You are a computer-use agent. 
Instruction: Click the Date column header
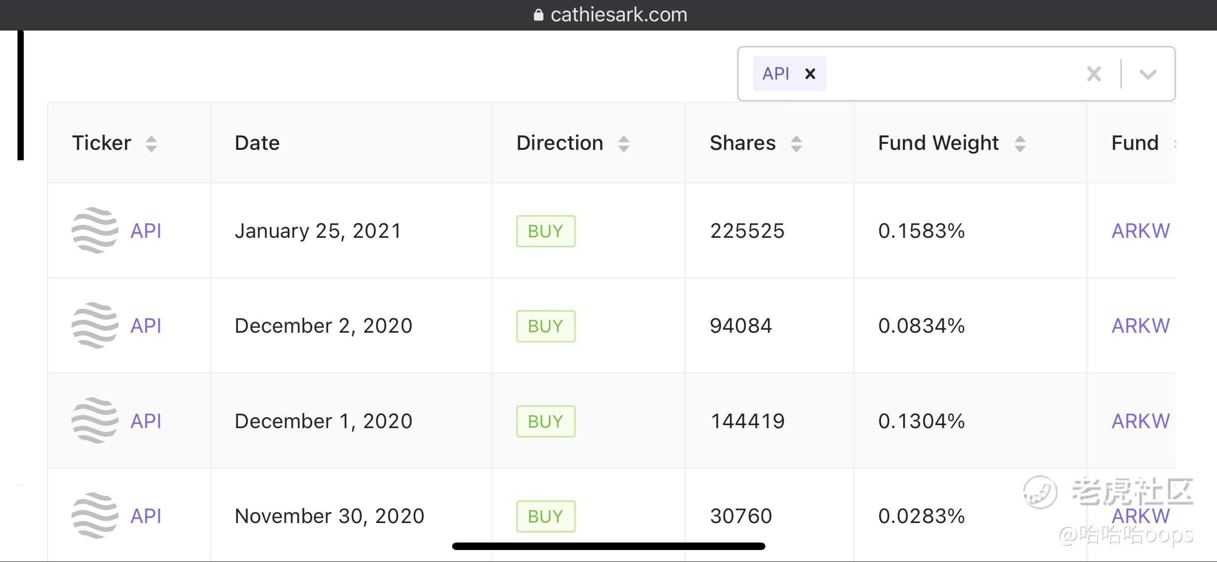257,143
